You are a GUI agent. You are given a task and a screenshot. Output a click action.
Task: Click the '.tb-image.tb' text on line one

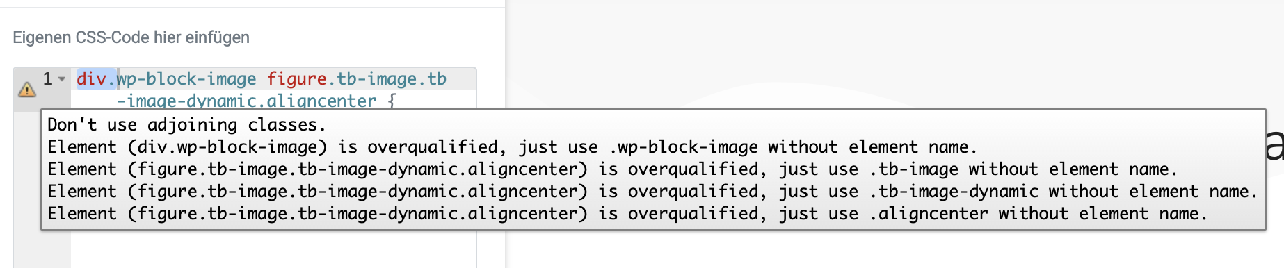(x=387, y=79)
